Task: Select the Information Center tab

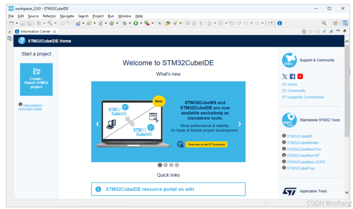Action: pos(35,31)
